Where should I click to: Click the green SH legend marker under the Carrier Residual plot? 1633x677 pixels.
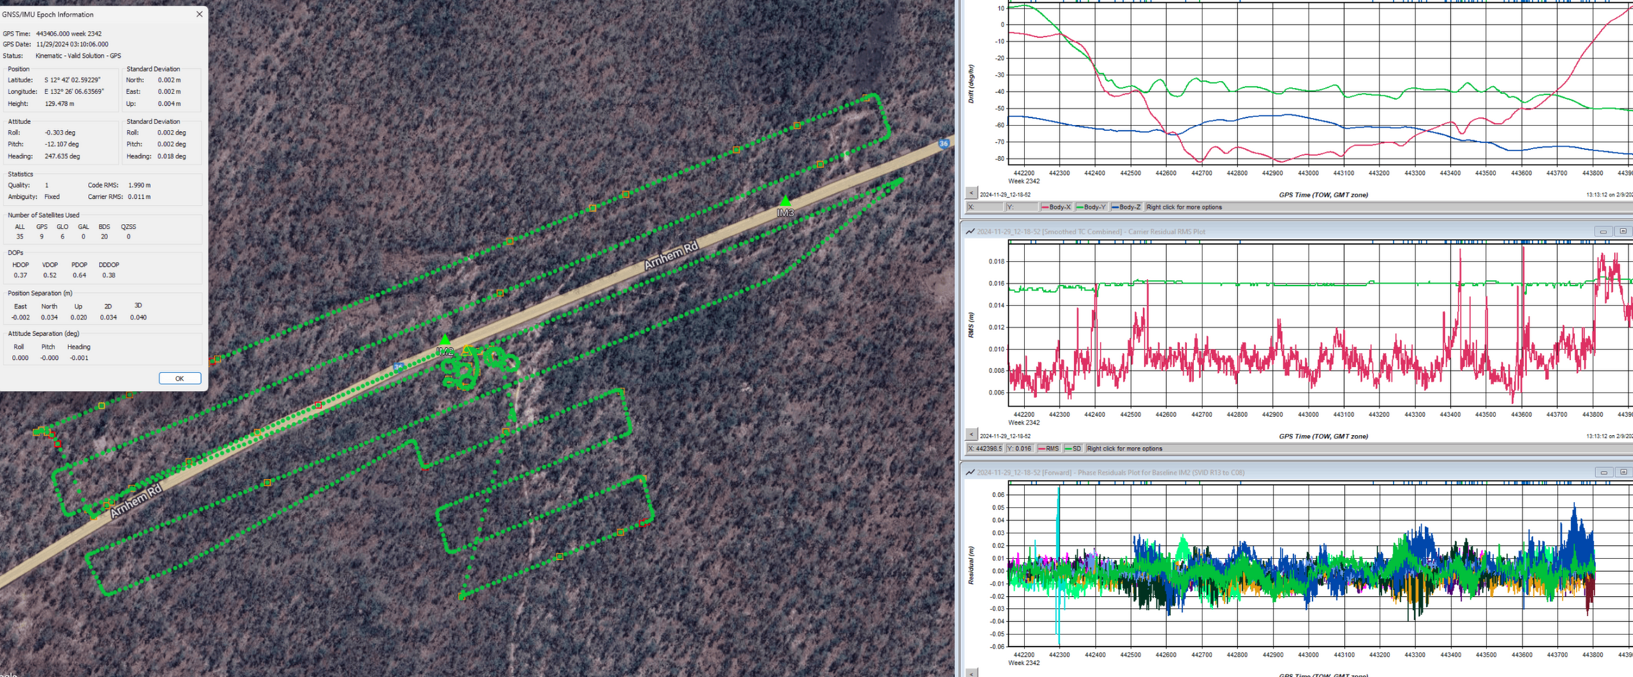point(1068,449)
